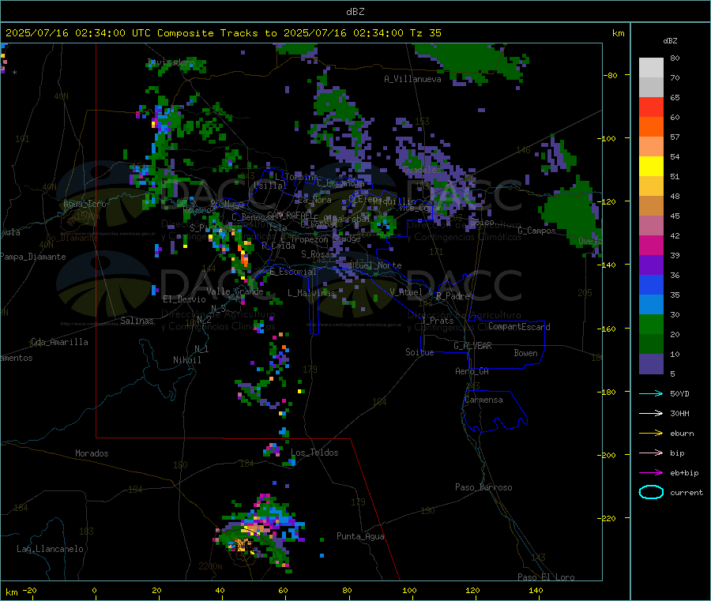Click the 'Tz 35' text in header
The height and width of the screenshot is (601, 711).
(425, 33)
